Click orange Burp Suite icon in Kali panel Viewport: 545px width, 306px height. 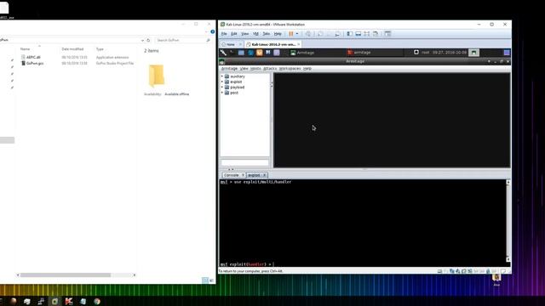coord(259,53)
